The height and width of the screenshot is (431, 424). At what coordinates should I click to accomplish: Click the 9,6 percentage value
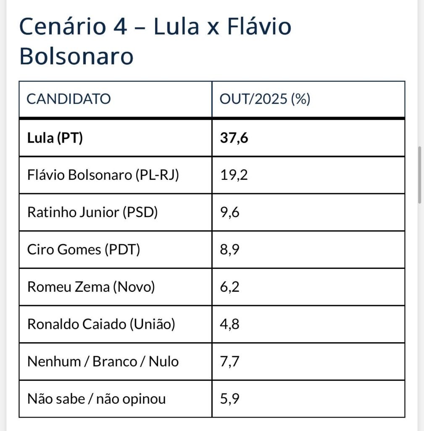pos(230,213)
